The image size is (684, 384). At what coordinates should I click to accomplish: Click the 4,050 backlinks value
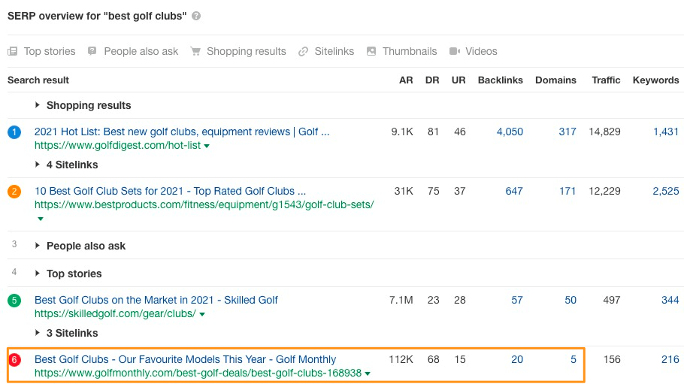pos(510,132)
